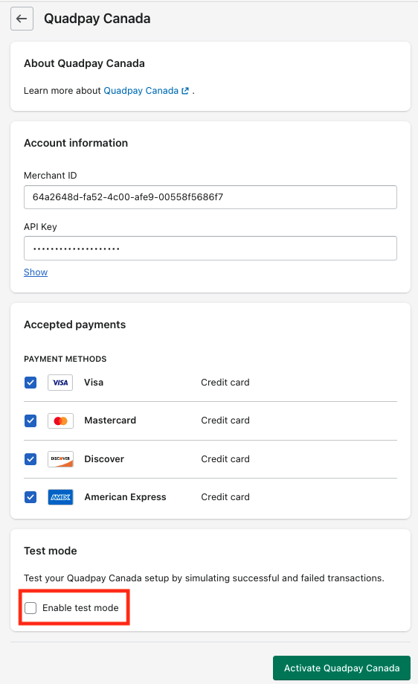Click the American Express logo icon
The height and width of the screenshot is (684, 418).
(x=60, y=497)
